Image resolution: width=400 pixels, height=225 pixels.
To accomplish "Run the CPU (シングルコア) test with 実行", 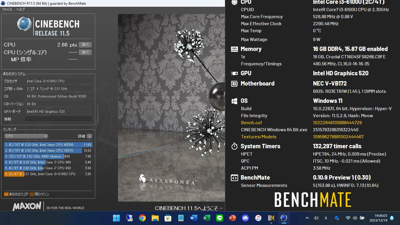I will click(85, 52).
